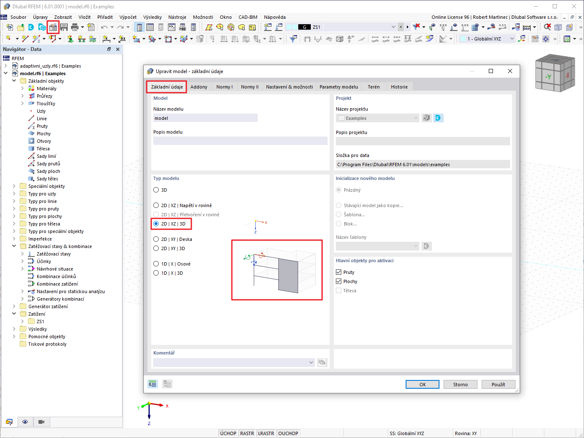The height and width of the screenshot is (438, 584).
Task: Click the Storno button
Action: point(460,385)
